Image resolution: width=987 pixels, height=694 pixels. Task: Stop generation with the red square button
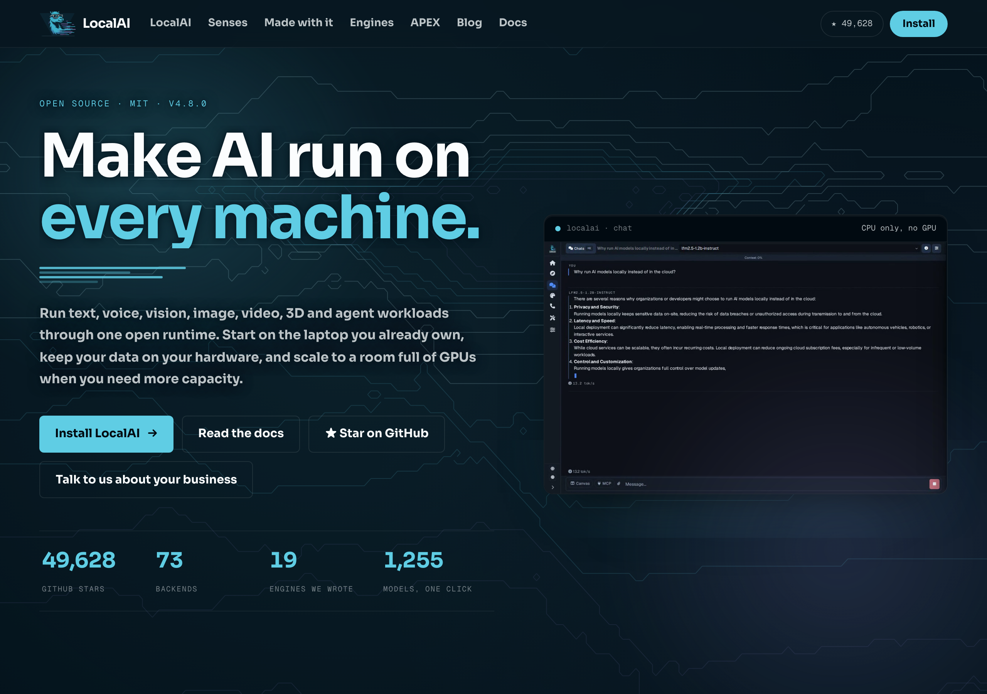(x=934, y=484)
